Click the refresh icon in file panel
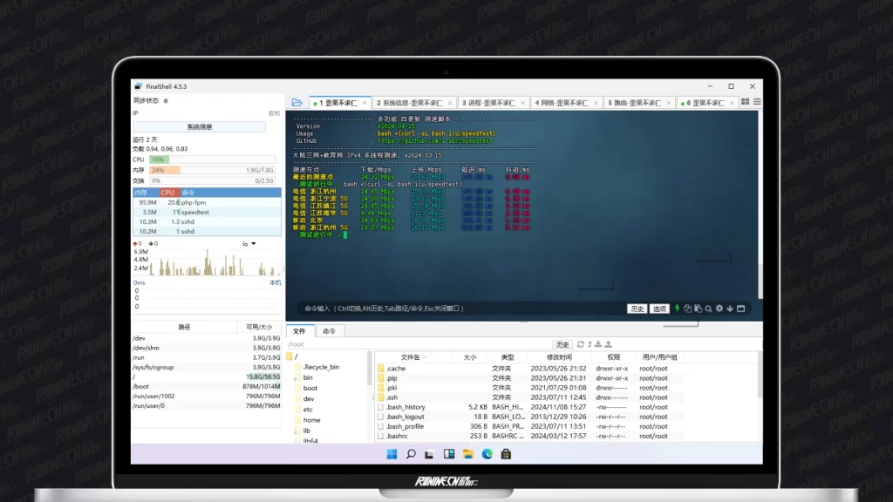The width and height of the screenshot is (893, 502). point(581,344)
